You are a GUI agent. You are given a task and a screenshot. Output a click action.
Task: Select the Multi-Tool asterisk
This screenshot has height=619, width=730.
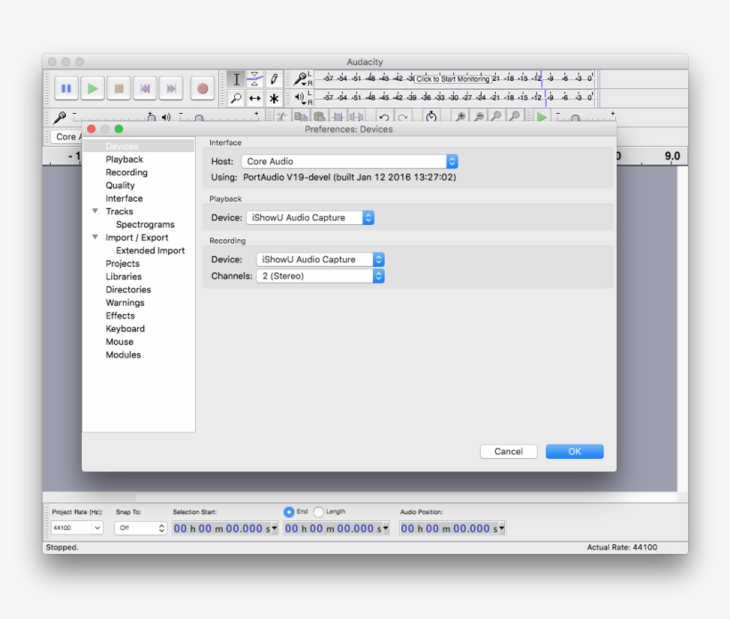tap(274, 98)
